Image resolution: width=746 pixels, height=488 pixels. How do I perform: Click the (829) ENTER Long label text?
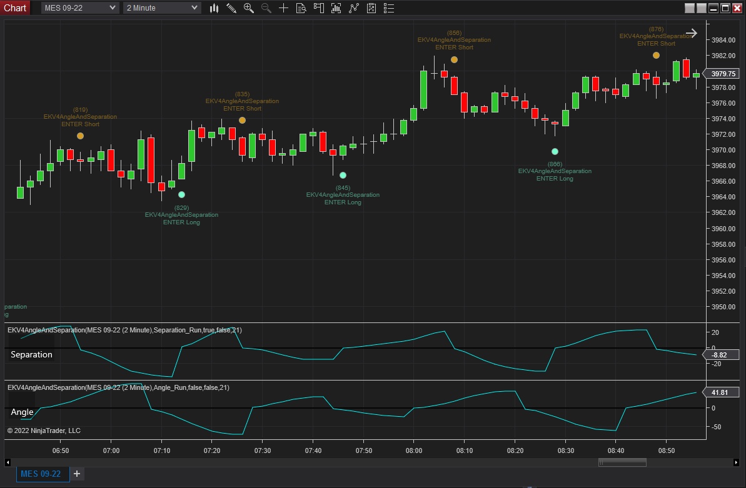point(182,215)
